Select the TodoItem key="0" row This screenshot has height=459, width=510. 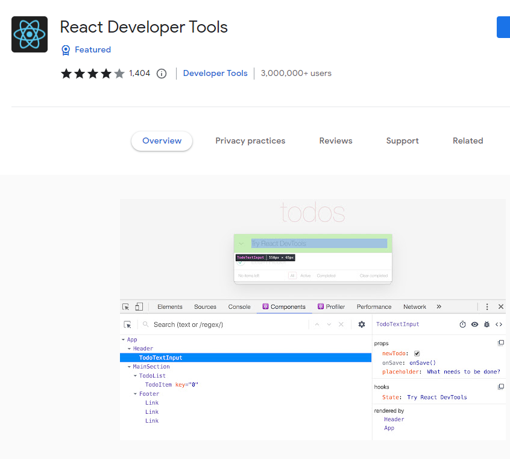click(x=171, y=385)
